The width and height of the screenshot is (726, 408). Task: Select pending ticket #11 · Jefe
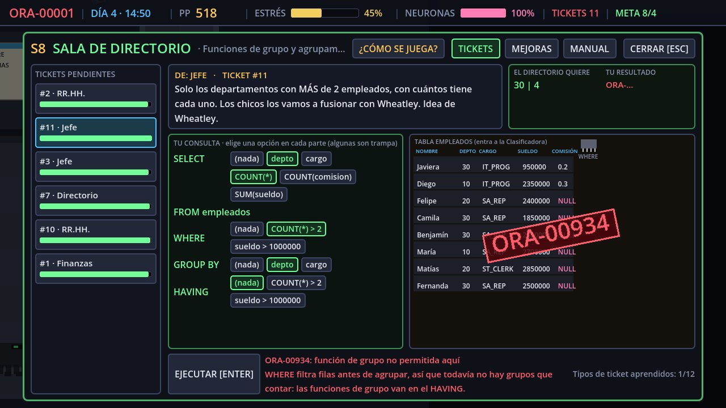click(x=96, y=133)
